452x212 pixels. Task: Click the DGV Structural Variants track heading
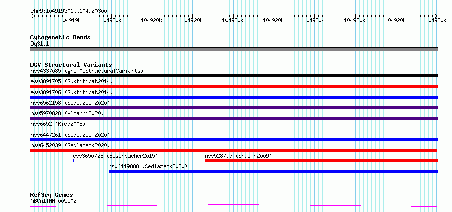pyautogui.click(x=71, y=65)
